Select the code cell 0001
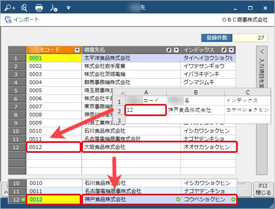The image size is (275, 209). click(54, 58)
